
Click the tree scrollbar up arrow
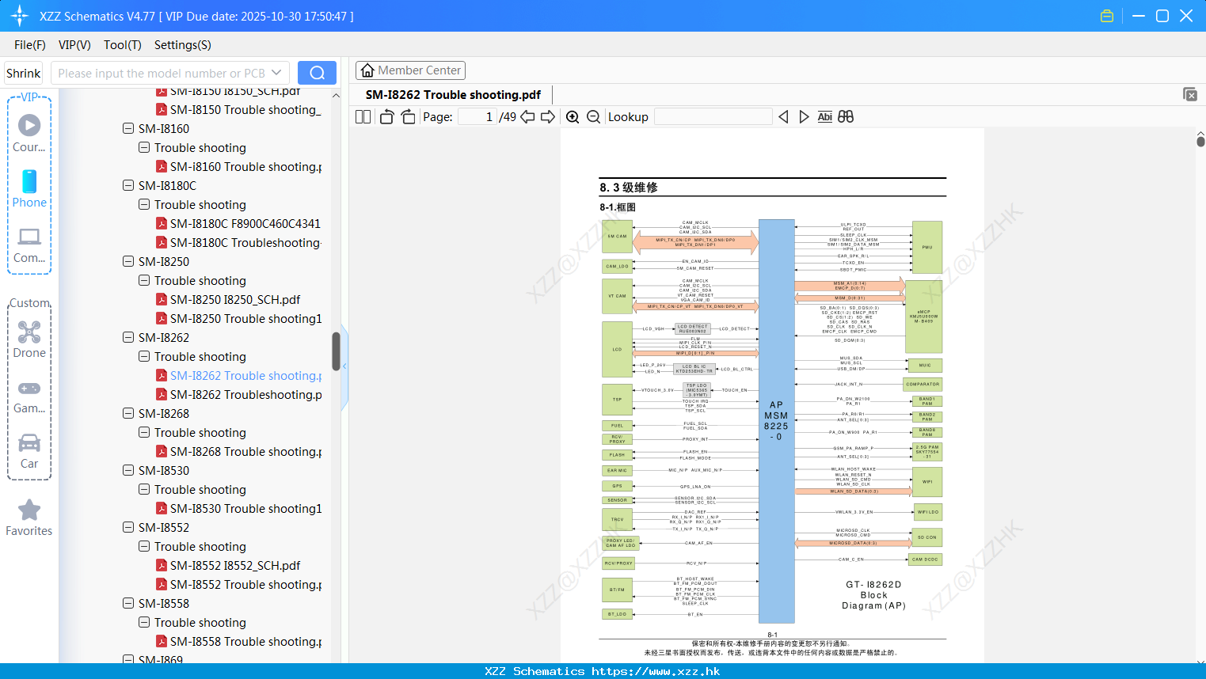point(336,95)
